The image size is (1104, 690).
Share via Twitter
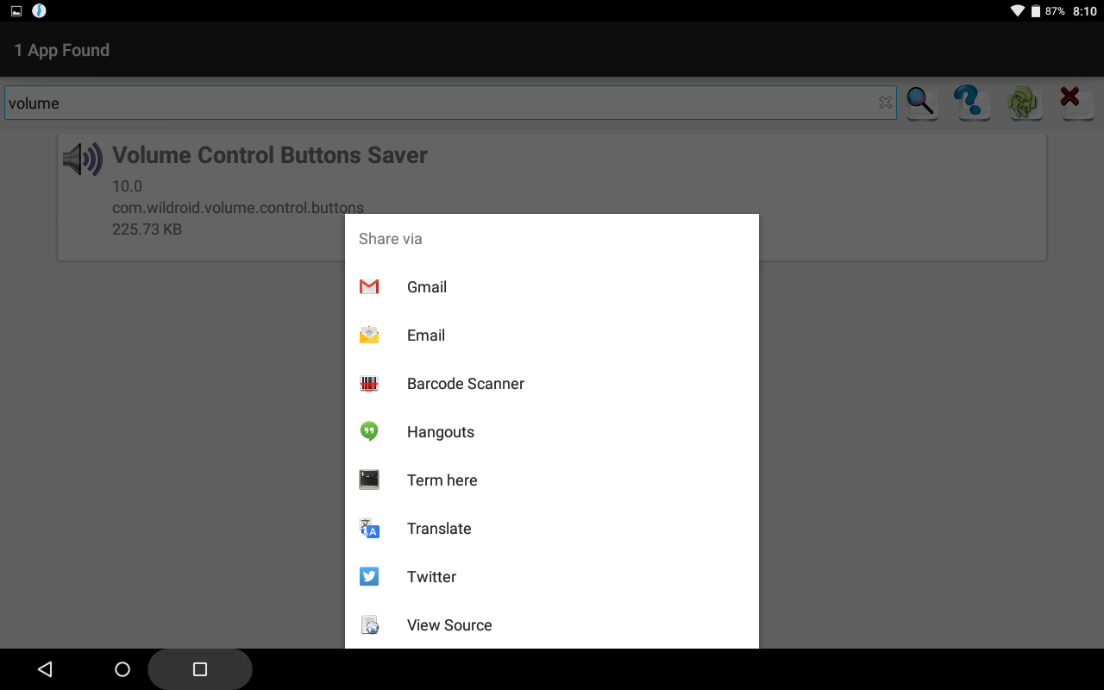point(552,577)
